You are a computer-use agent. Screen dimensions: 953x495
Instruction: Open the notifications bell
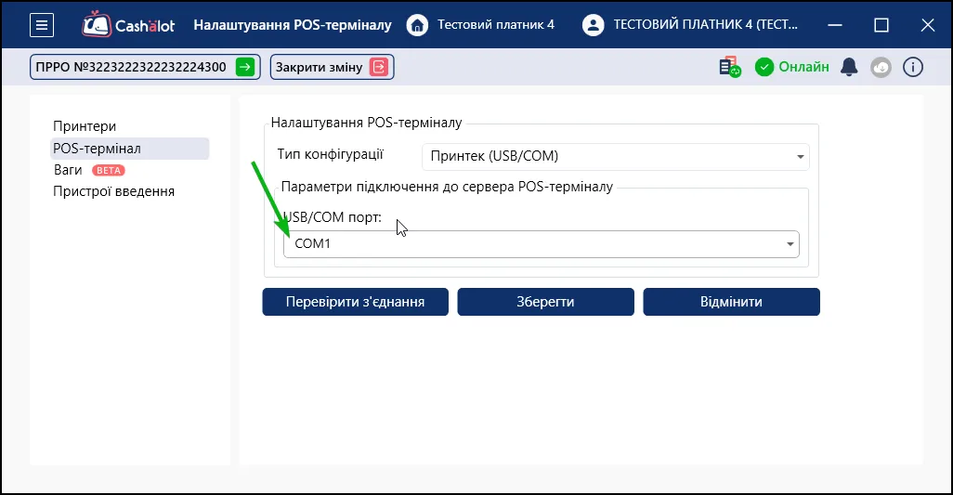[849, 67]
